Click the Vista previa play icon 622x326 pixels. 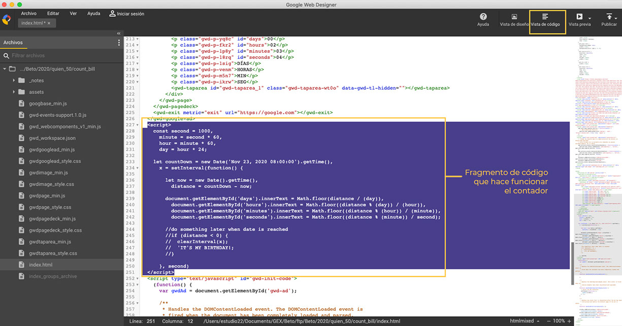click(x=579, y=17)
